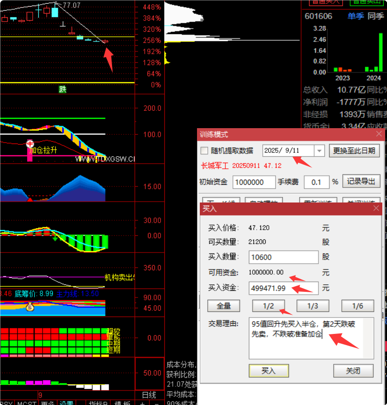The height and width of the screenshot is (405, 387).
Task: Click the 关闭 button in 买入 dialog
Action: click(353, 371)
